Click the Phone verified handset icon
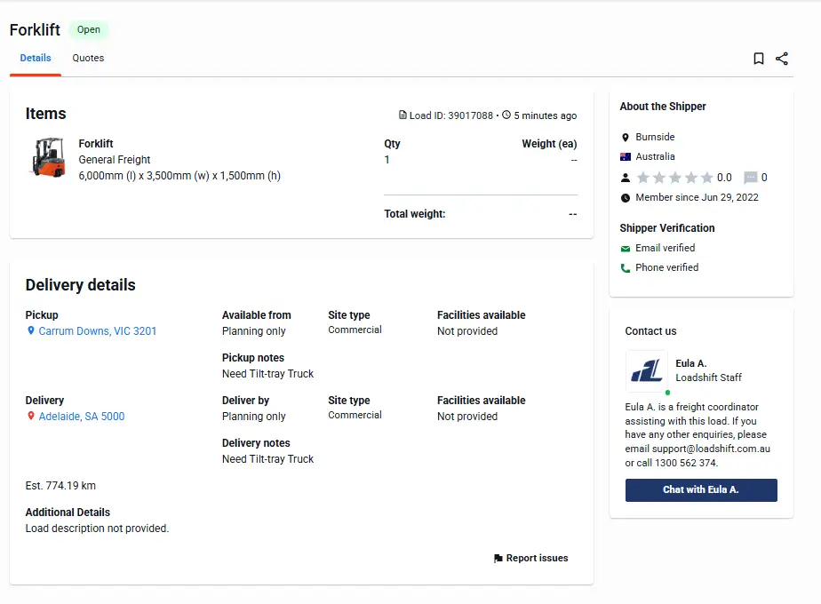Image resolution: width=821 pixels, height=604 pixels. [625, 267]
